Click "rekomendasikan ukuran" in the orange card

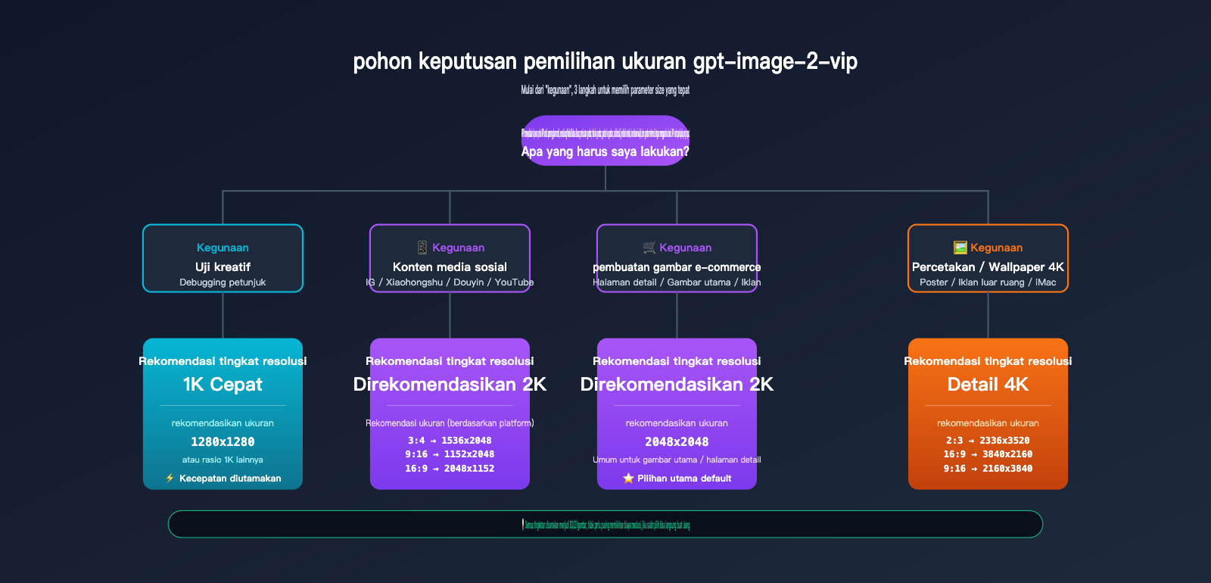point(988,423)
